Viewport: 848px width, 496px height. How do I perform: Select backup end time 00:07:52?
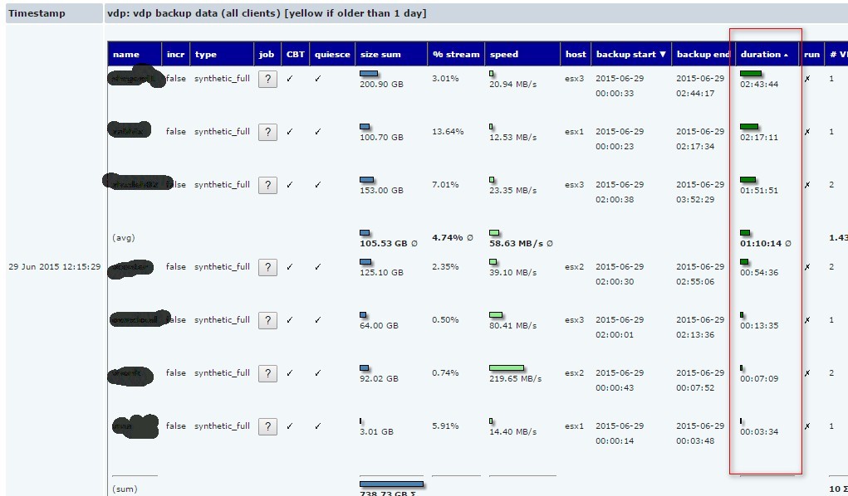point(695,387)
